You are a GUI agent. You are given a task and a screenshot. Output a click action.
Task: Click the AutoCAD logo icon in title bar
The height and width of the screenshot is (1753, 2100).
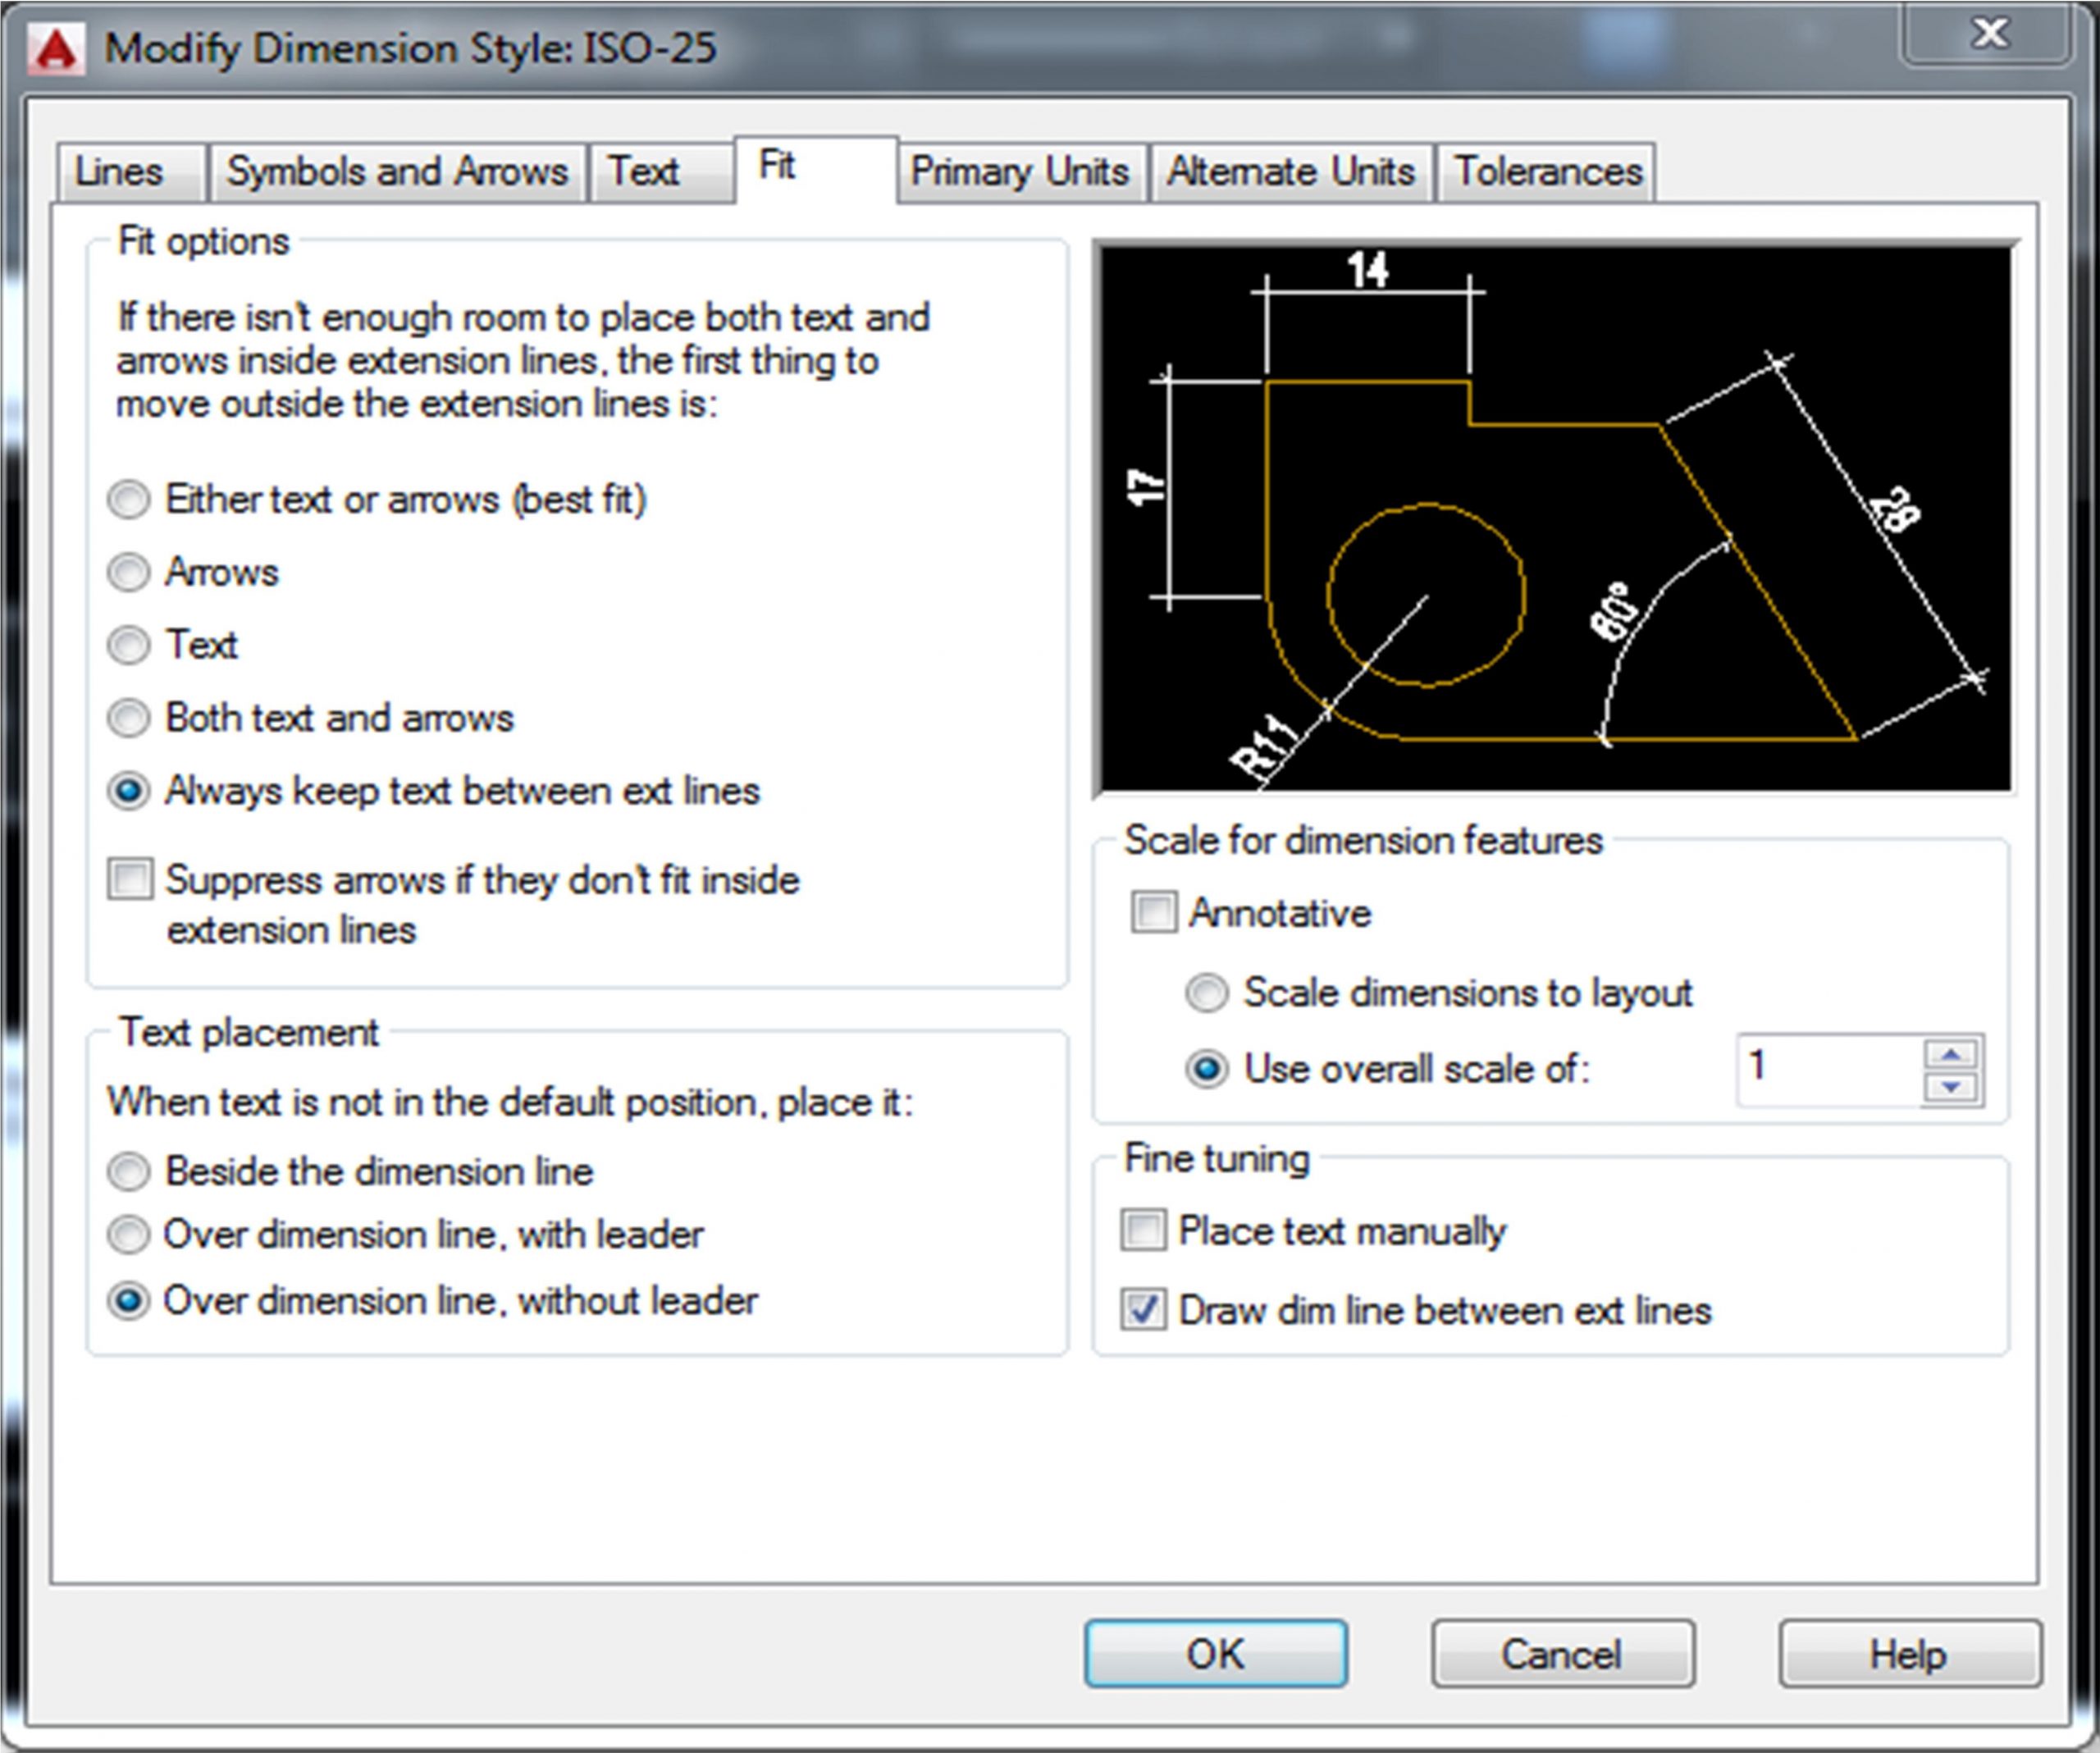tap(55, 48)
